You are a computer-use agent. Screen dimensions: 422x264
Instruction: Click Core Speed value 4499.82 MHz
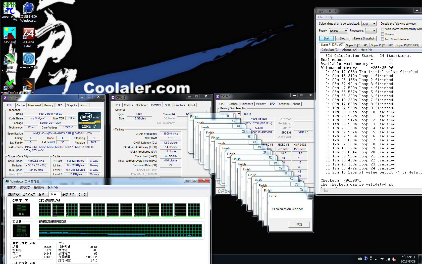coord(36,161)
